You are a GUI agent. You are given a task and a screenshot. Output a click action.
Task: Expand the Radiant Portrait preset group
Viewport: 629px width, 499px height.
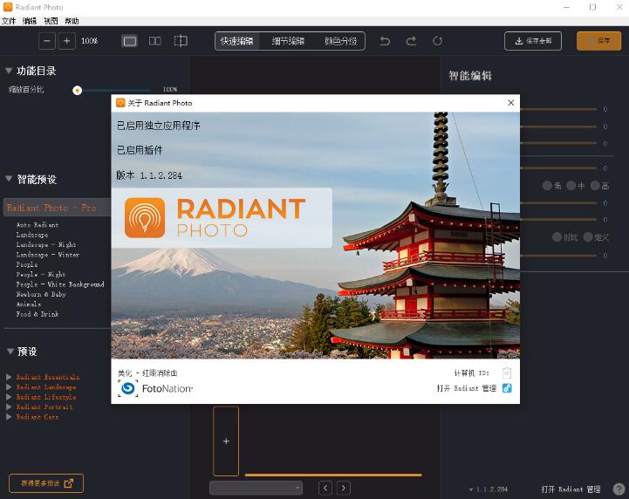tap(9, 407)
